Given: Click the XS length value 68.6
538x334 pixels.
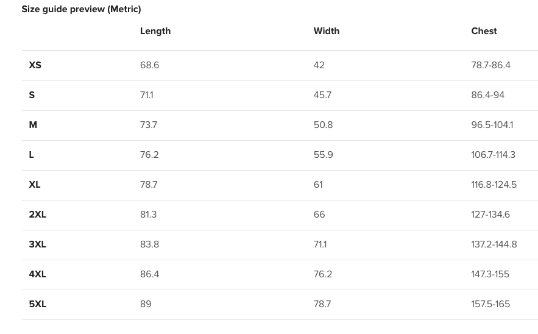Looking at the screenshot, I should (x=149, y=65).
